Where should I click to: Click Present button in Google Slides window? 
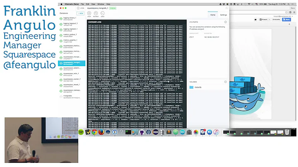click(263, 19)
